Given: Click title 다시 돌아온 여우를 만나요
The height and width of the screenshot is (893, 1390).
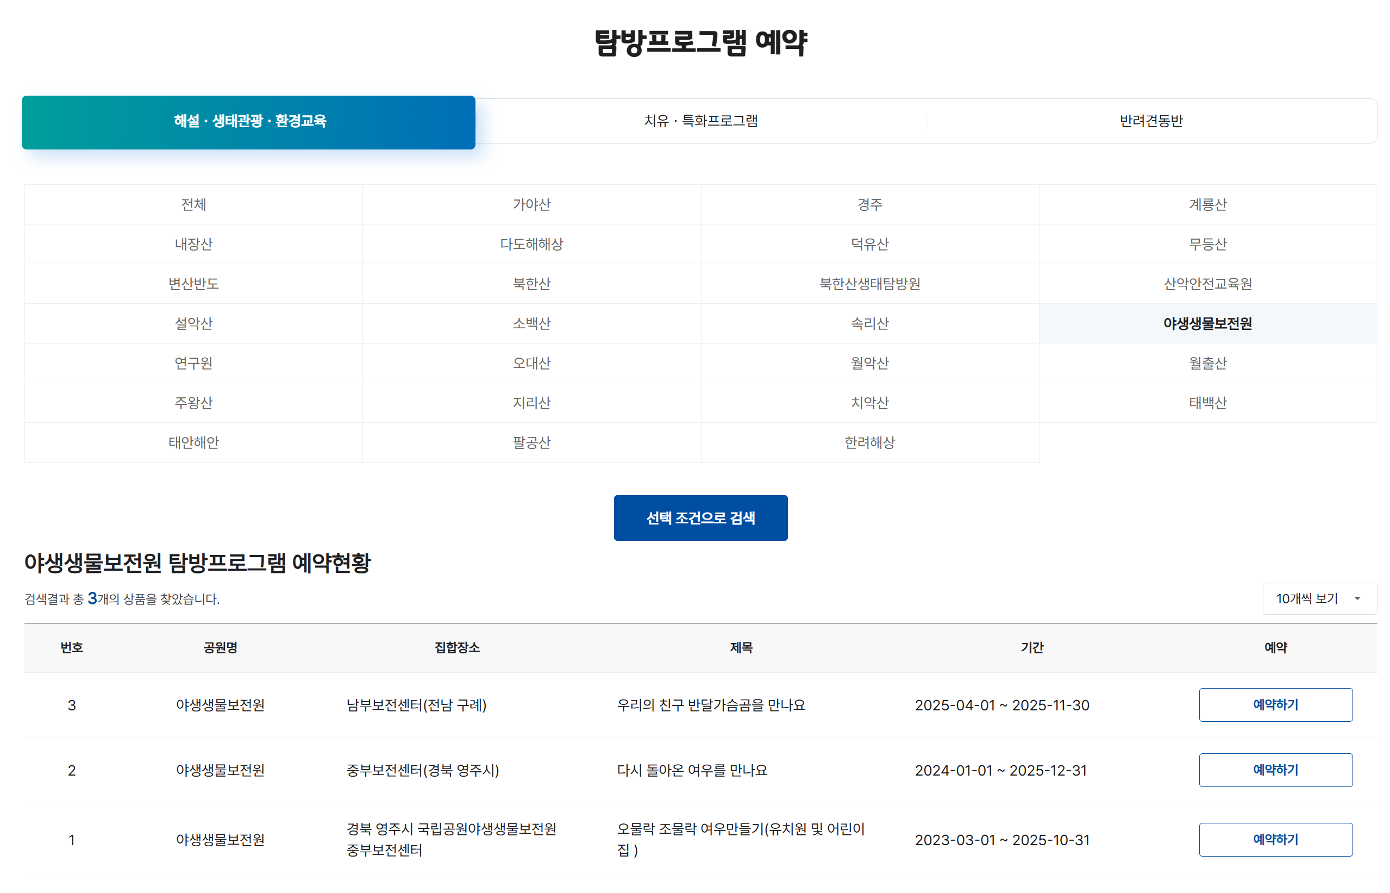Looking at the screenshot, I should 692,770.
